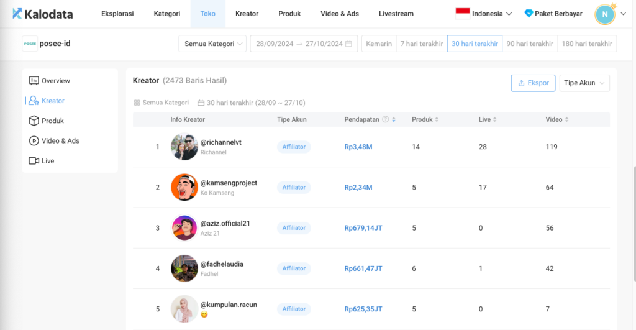636x330 pixels.
Task: Click the Affiliator tag for @fadhelaudia
Action: coord(294,268)
